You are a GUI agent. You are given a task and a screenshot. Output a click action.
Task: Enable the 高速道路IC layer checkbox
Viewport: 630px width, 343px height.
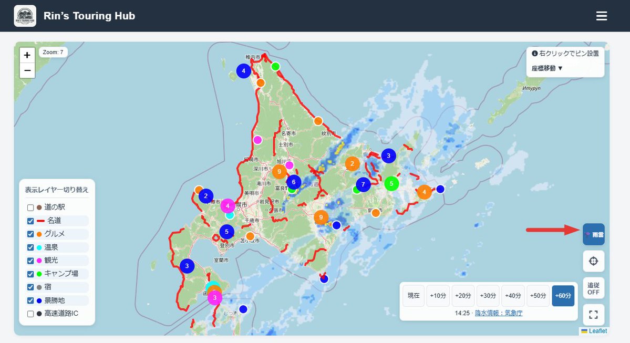(30, 314)
